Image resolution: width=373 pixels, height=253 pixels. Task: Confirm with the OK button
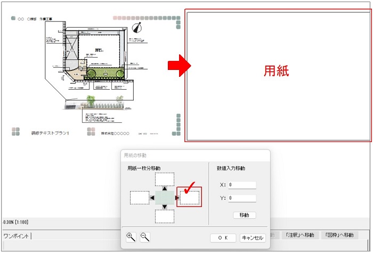point(223,238)
